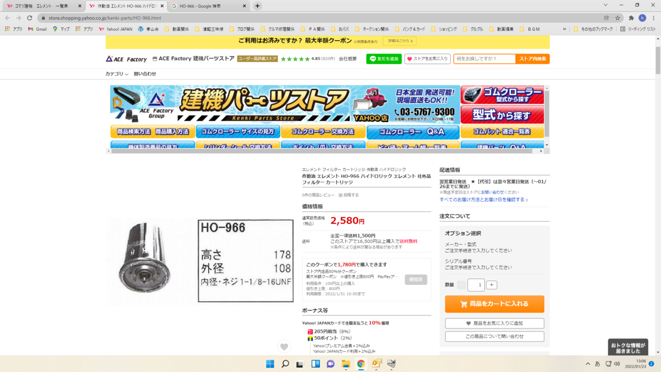The image size is (661, 372).
Task: Open Outlook mail icon on the taskbar
Action: 377,364
